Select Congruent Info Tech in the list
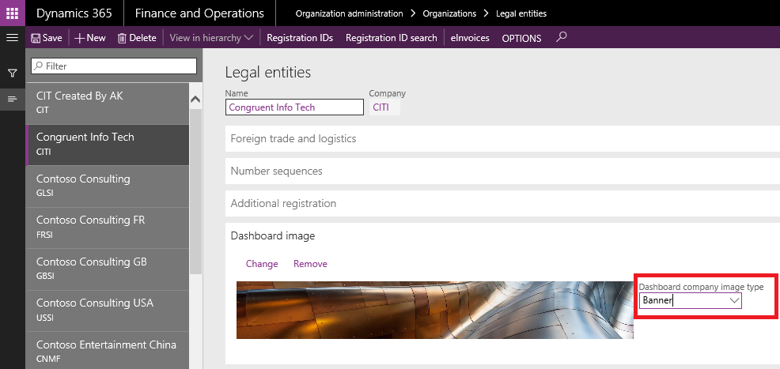The width and height of the screenshot is (780, 369). tap(108, 145)
